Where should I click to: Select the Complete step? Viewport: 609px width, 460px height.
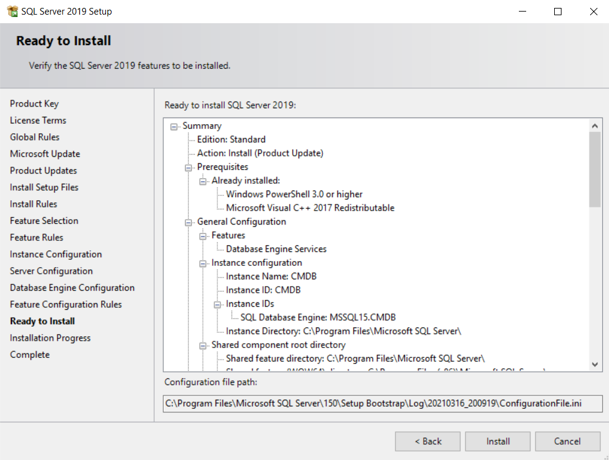(x=30, y=354)
